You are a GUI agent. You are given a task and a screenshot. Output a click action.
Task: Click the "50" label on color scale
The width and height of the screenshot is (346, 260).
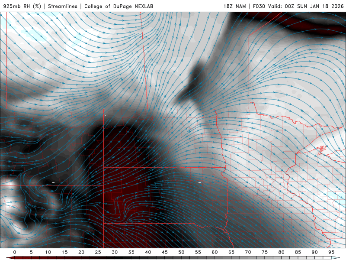point(181,252)
